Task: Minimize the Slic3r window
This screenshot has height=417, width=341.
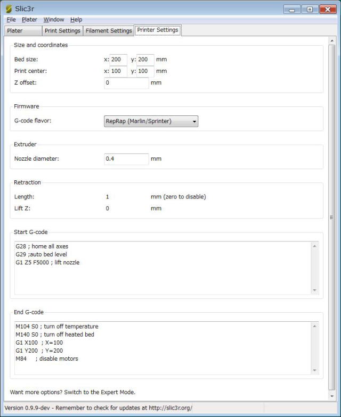Action: point(292,10)
